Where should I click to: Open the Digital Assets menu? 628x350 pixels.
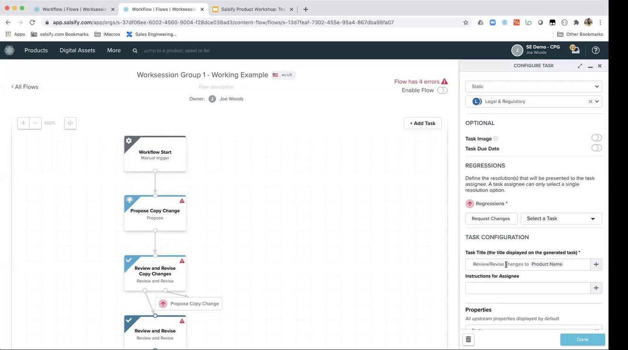pyautogui.click(x=77, y=50)
